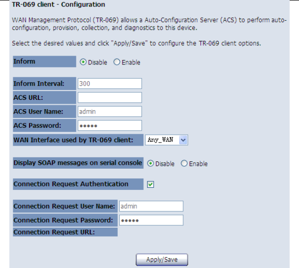This screenshot has height=268, width=299.
Task: Click the Display SOAP messages label
Action: 78,163
